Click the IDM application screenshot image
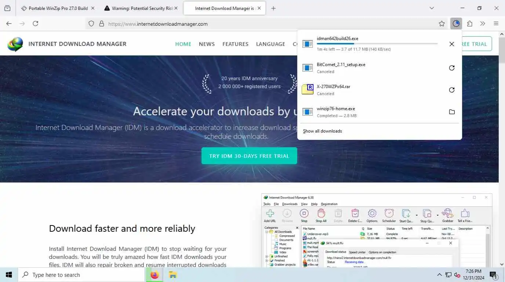 click(377, 230)
